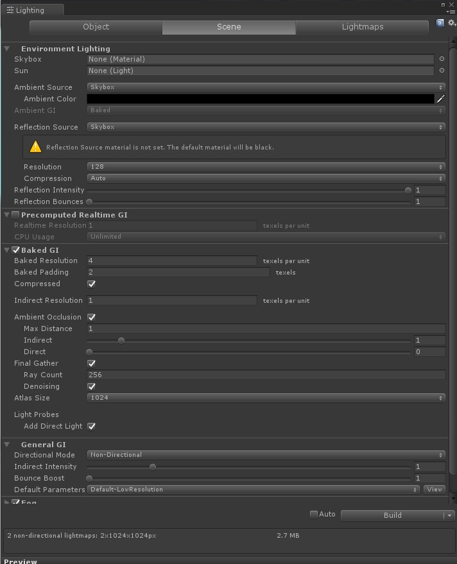Open the Atlas Size dropdown

pos(266,397)
